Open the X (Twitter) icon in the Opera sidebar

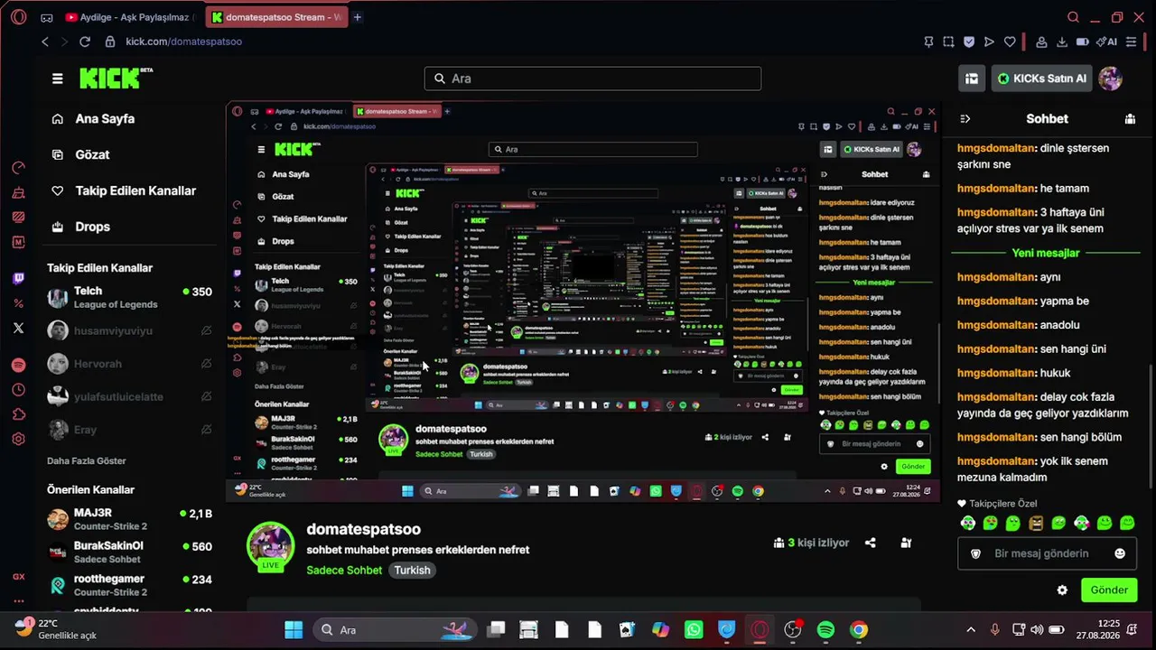[x=18, y=329]
